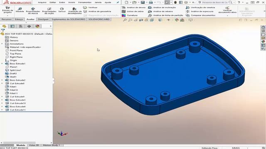The width and height of the screenshot is (266, 149).
Task: Open Análise de espessura tool
Action: (x=199, y=11)
